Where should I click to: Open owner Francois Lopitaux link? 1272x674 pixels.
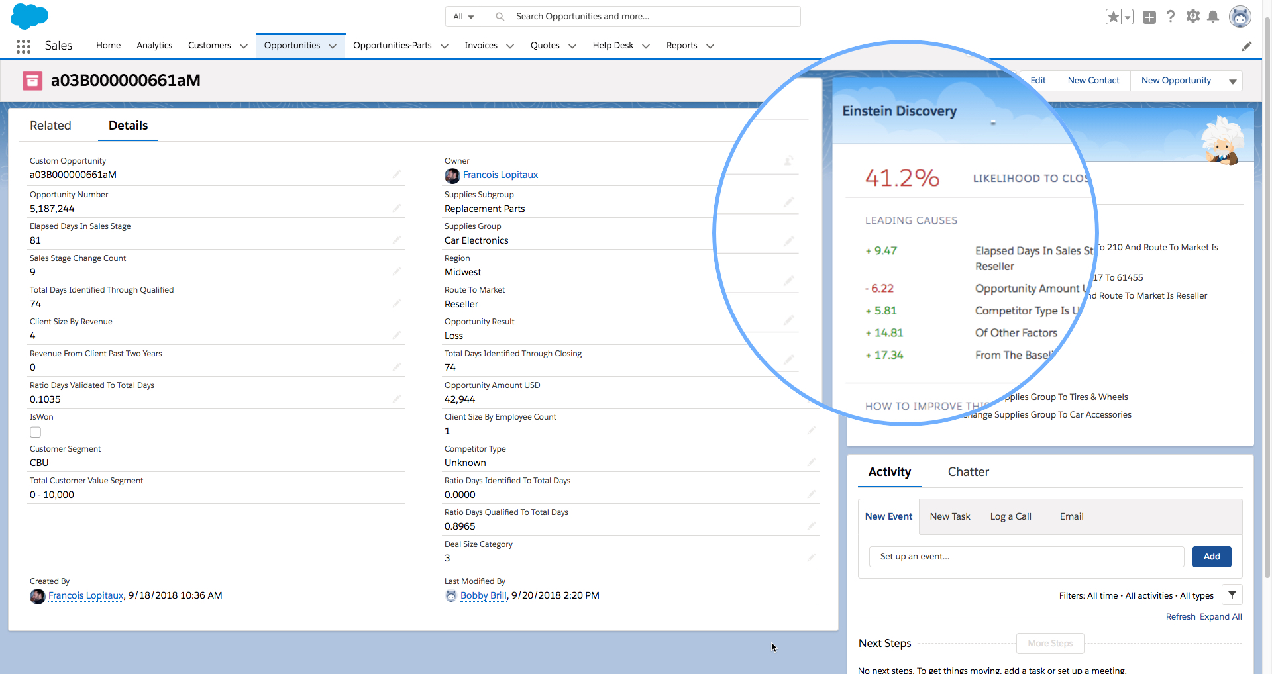pyautogui.click(x=500, y=175)
